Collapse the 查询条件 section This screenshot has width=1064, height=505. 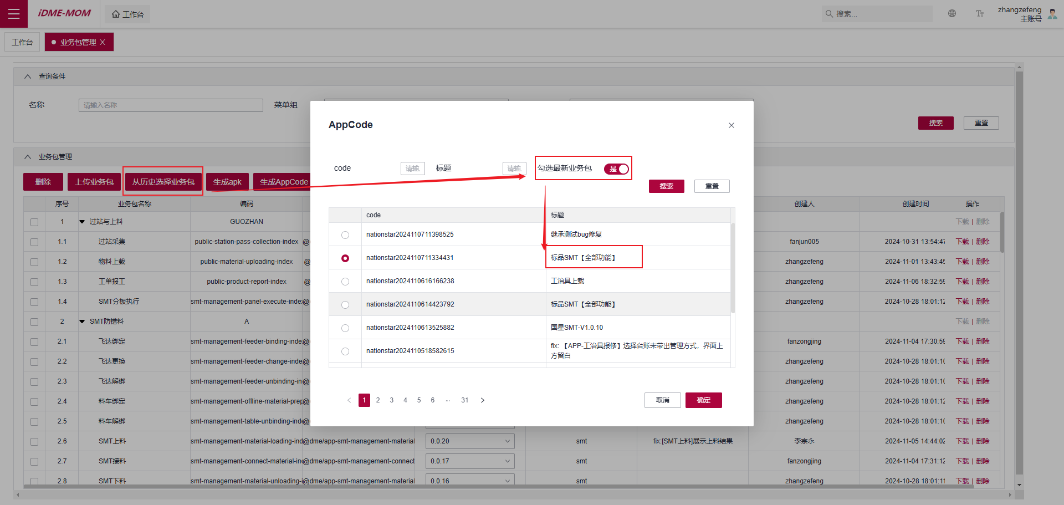coord(28,76)
